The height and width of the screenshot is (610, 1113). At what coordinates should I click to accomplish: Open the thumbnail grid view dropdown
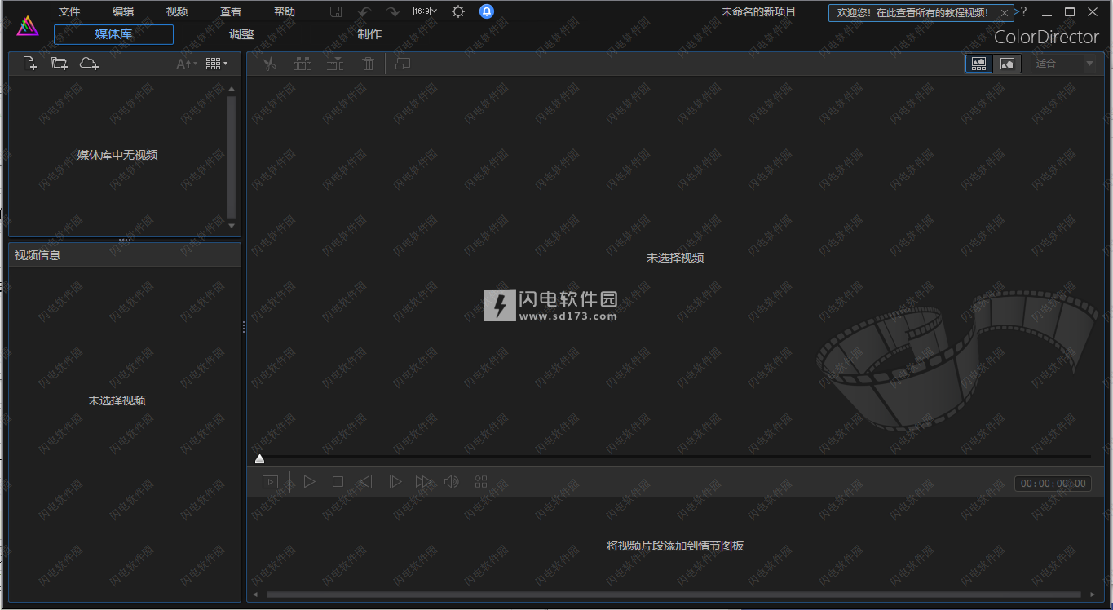(x=216, y=64)
